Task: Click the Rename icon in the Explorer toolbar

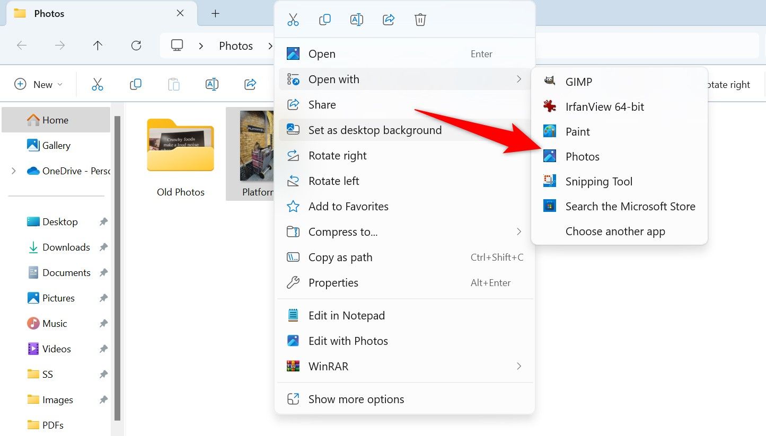Action: [x=212, y=84]
